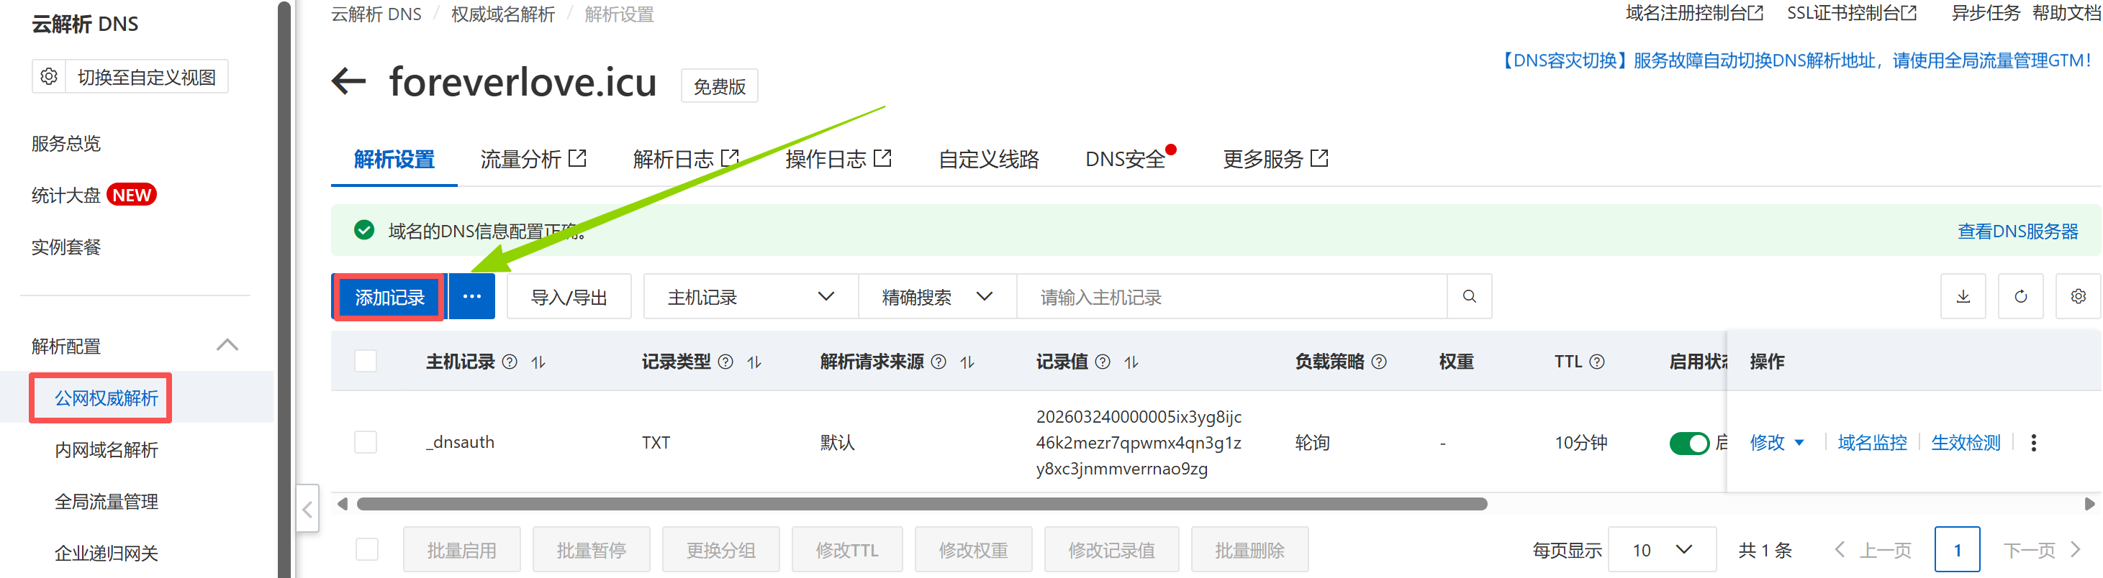Open 统计大盘 in the sidebar

[66, 195]
